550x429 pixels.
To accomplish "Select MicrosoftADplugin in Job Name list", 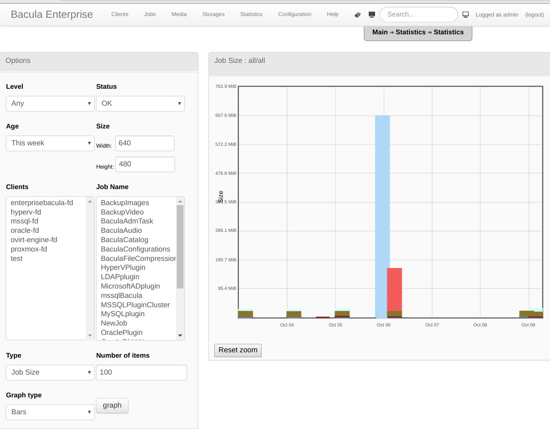I will point(136,286).
